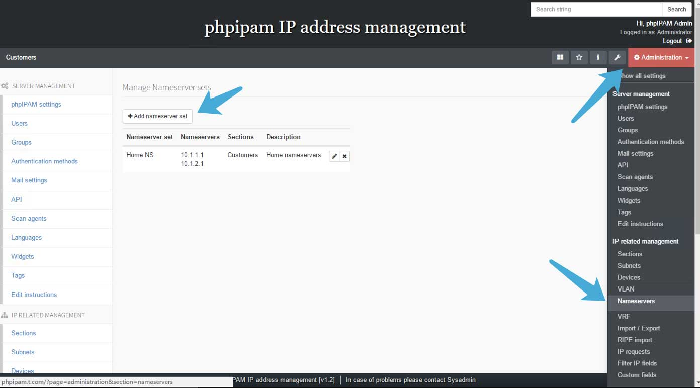700x388 pixels.
Task: Select Mail settings in Administration menu
Action: coord(635,154)
